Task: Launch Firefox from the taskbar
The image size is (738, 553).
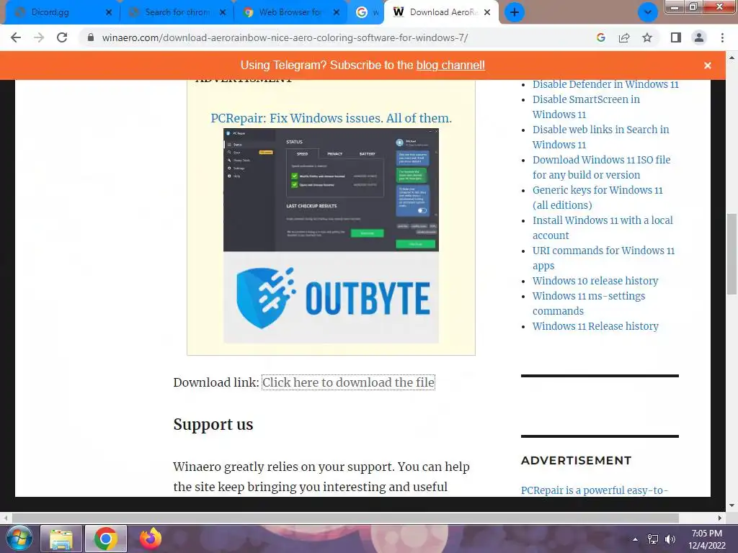Action: click(x=150, y=539)
